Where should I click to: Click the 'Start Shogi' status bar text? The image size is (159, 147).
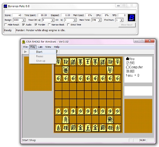pos(29,140)
